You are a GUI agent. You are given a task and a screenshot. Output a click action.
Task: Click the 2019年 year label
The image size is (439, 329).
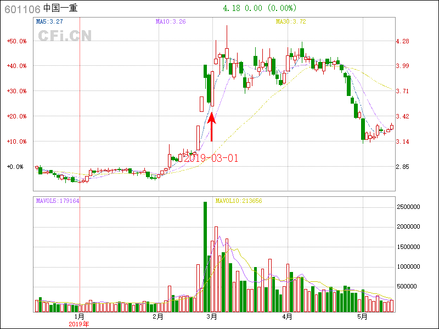(x=78, y=324)
